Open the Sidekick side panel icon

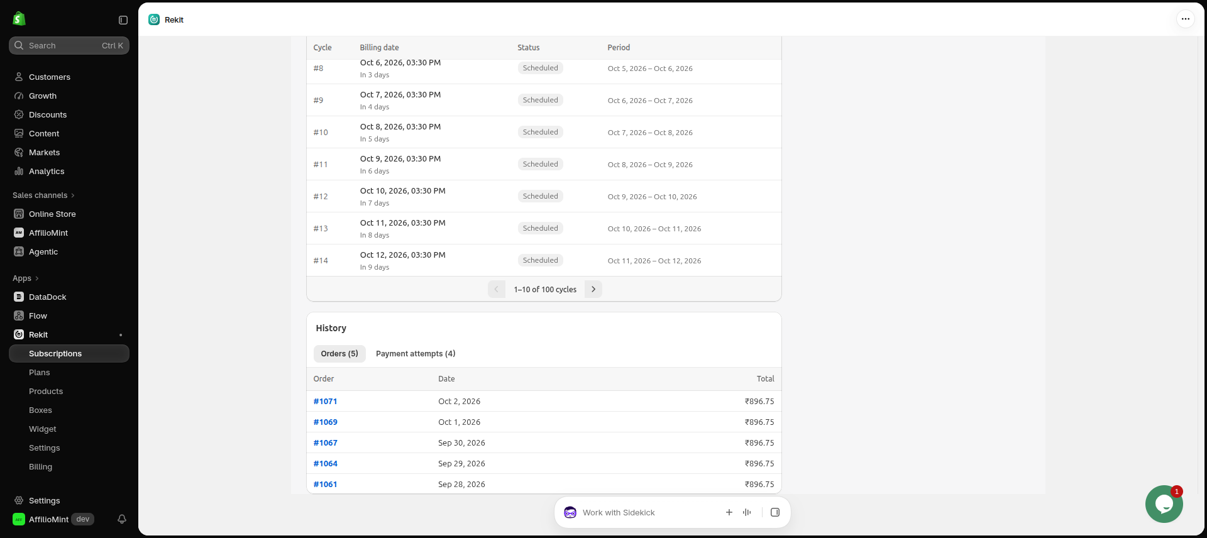[775, 512]
